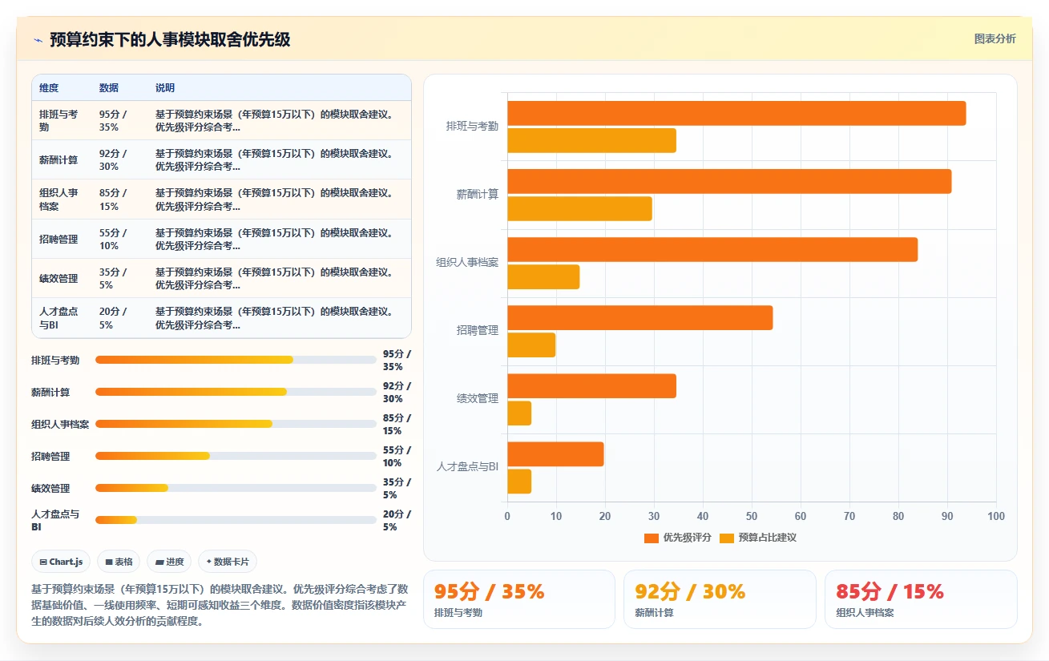
Task: Click the 排班与考勤 chart axis label
Action: pos(472,126)
